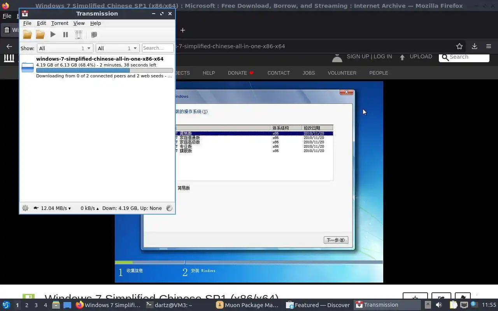Pause the torrent using the pause icon
The image size is (498, 311).
[65, 35]
